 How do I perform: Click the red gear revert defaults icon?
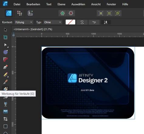coord(71,13)
